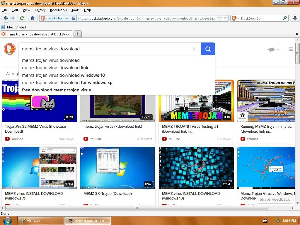Reload the page with the refresh icon
300x225 pixels.
[x=22, y=18]
